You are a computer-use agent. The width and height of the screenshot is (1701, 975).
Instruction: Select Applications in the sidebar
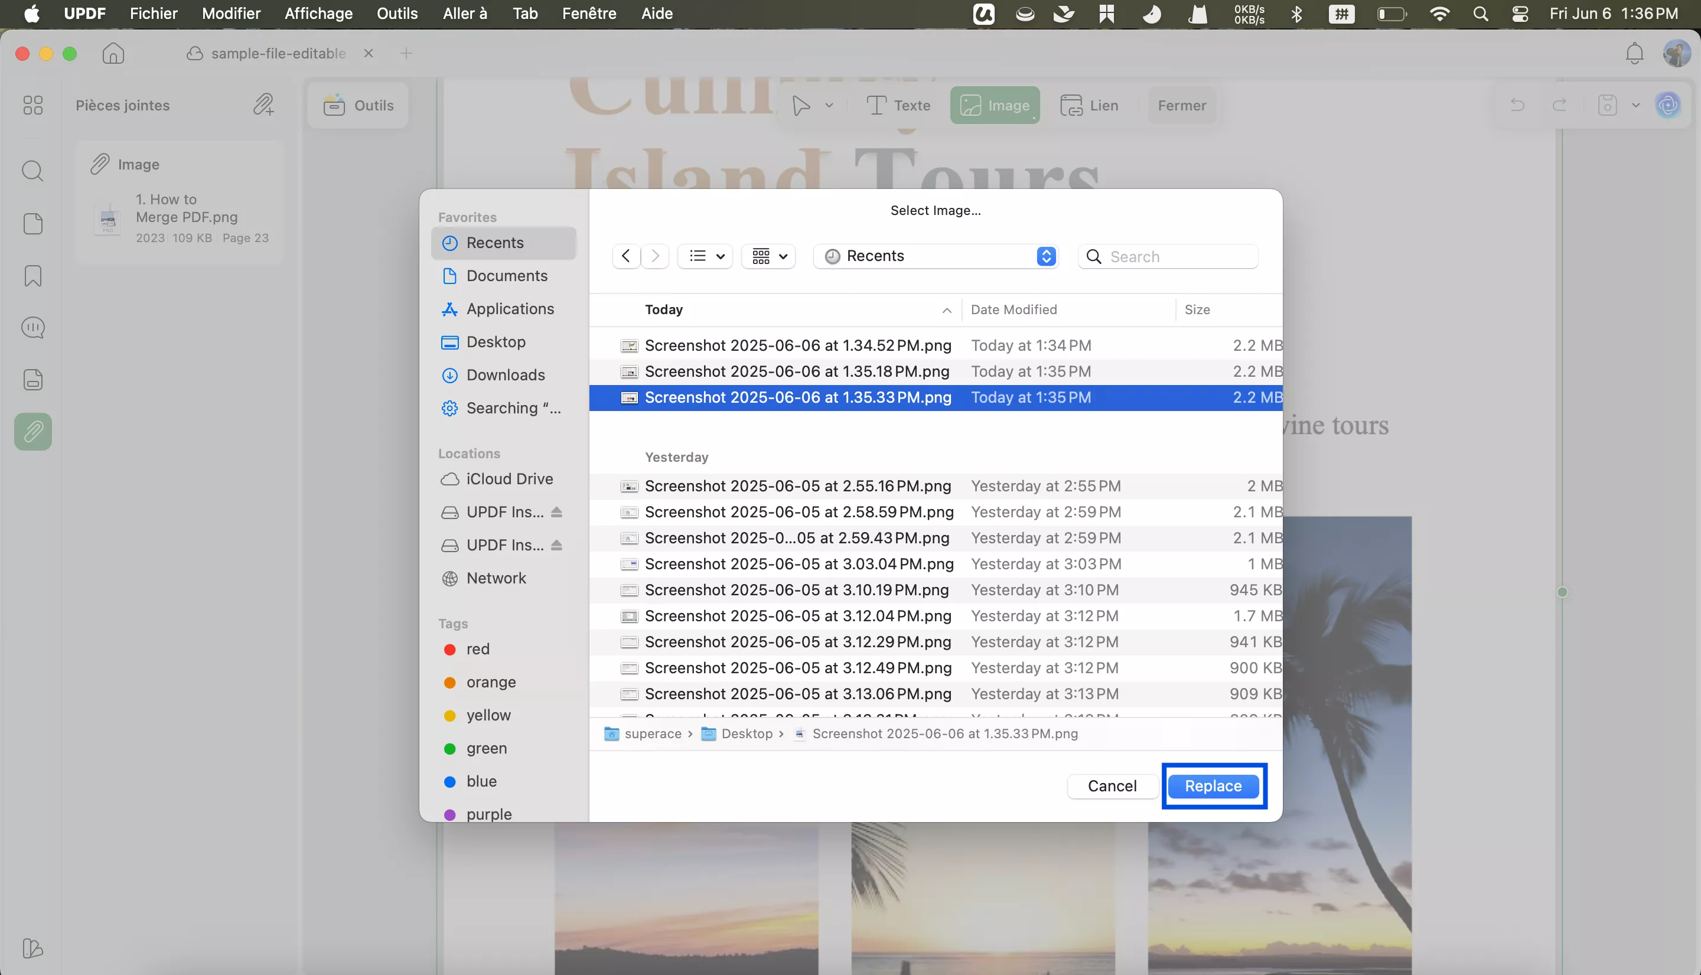point(504,309)
